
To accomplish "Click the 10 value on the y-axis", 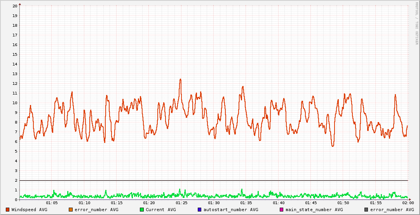I will coord(15,103).
